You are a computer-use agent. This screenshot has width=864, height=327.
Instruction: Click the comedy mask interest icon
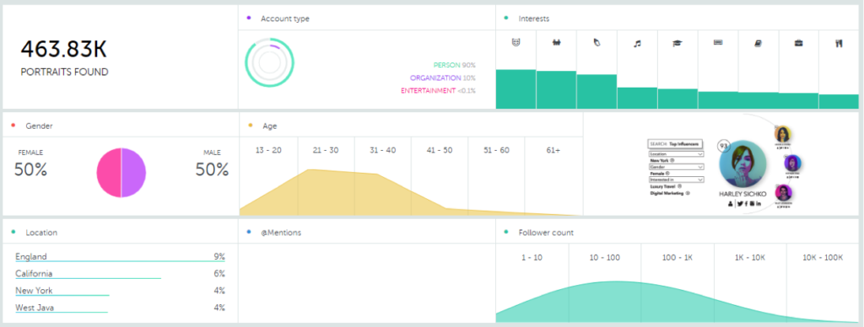point(516,42)
